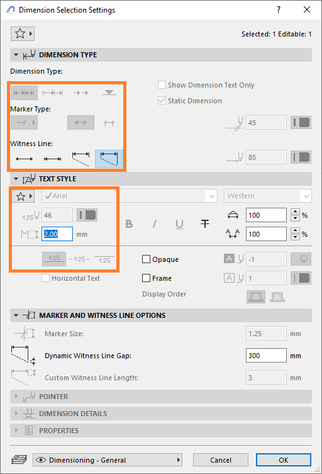Open the text pen color swatch
The height and width of the screenshot is (474, 322).
[87, 215]
